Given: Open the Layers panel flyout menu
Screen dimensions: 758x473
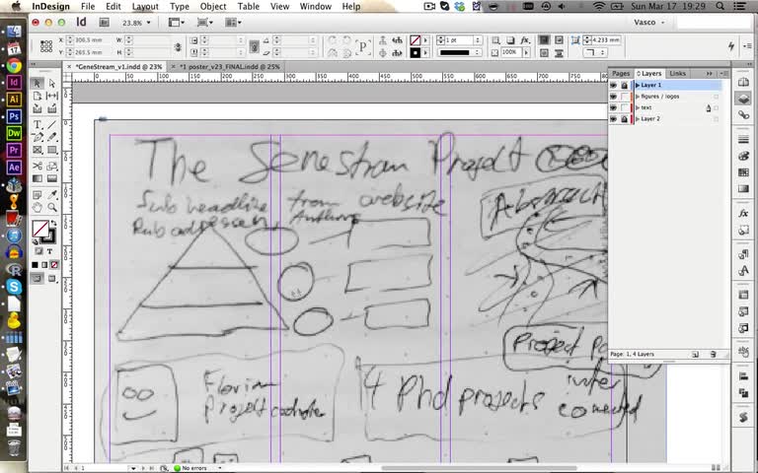Looking at the screenshot, I should pos(723,73).
